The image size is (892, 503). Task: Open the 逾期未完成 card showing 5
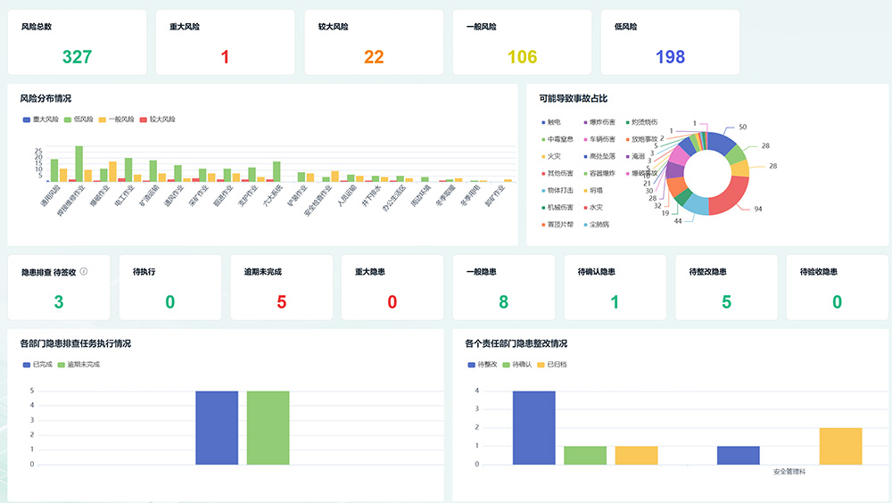pos(282,287)
